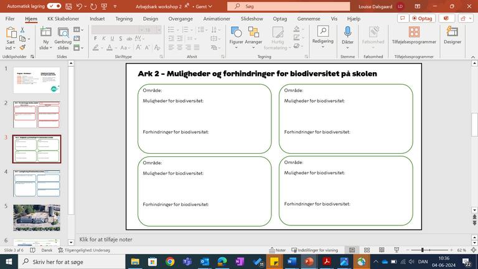The height and width of the screenshot is (269, 478).
Task: Switch to the Design tab
Action: pos(151,19)
